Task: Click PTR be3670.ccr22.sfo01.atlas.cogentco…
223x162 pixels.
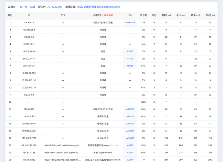Action: coord(63,153)
